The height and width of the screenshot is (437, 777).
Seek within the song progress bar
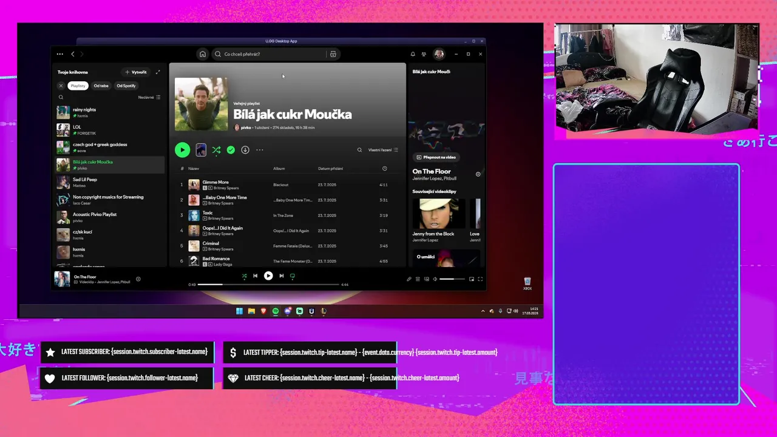(268, 284)
